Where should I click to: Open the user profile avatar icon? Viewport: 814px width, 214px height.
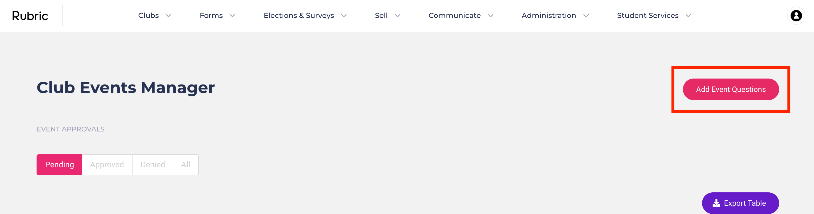pyautogui.click(x=796, y=15)
